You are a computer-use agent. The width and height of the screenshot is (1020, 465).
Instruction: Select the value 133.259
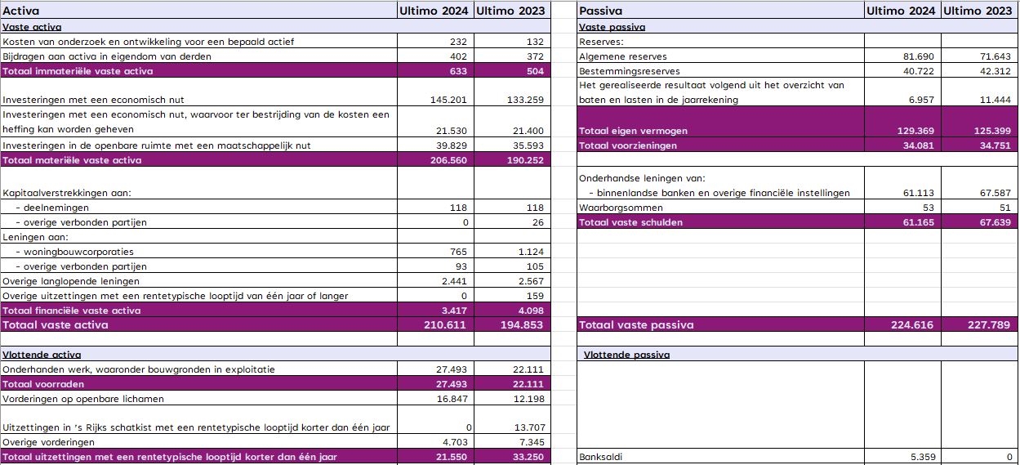click(x=525, y=100)
